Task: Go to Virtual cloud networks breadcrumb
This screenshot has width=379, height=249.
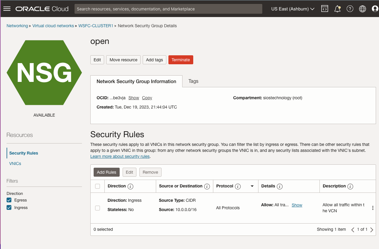Action: pyautogui.click(x=53, y=26)
